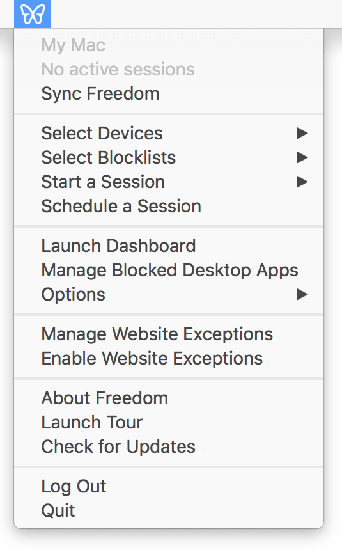This screenshot has width=342, height=550.
Task: Open Select Blocklists menu entry
Action: click(169, 157)
